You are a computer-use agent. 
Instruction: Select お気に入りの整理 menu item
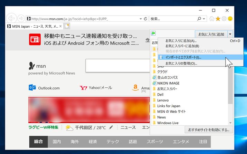(x=181, y=64)
